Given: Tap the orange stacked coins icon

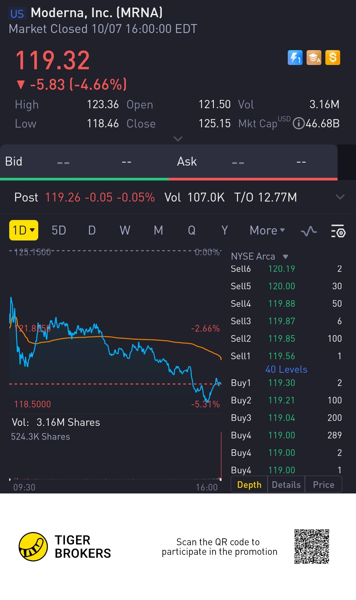Looking at the screenshot, I should point(314,58).
